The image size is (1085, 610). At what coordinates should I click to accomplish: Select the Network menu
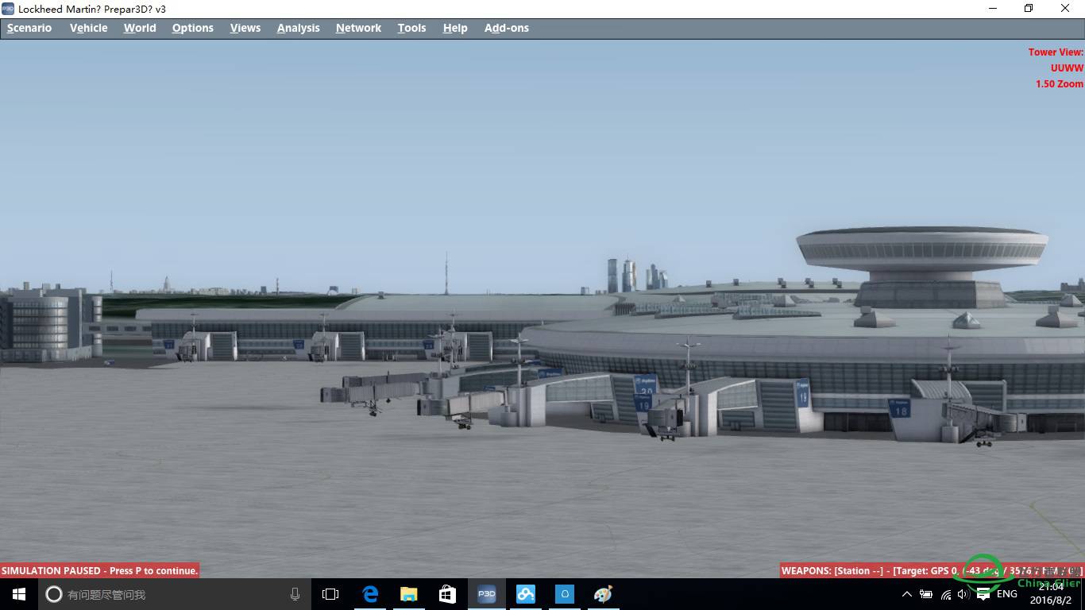click(x=358, y=28)
